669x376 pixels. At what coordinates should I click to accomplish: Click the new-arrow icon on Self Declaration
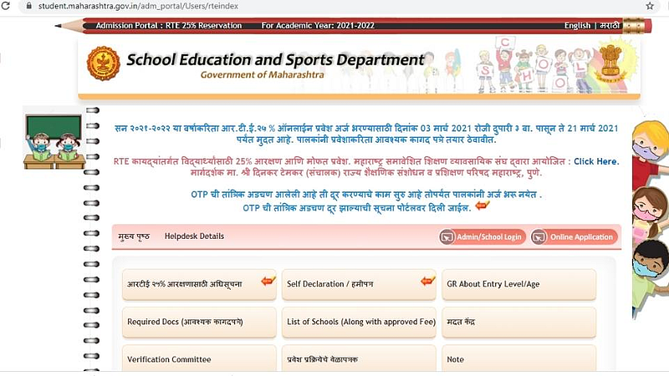[x=428, y=281]
